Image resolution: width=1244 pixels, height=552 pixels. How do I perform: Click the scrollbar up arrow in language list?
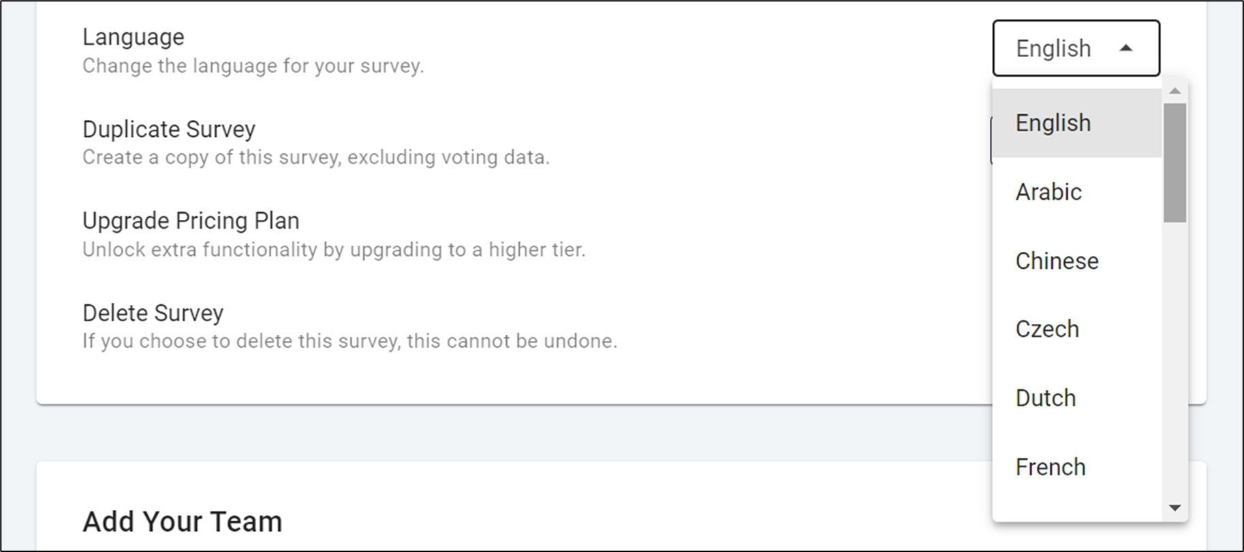1175,91
